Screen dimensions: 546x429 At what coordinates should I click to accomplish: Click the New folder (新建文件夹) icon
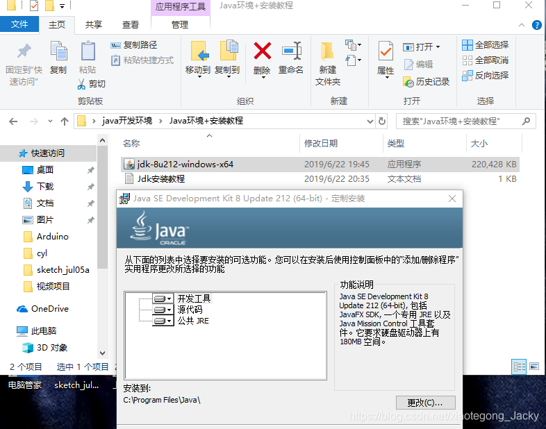pos(326,51)
